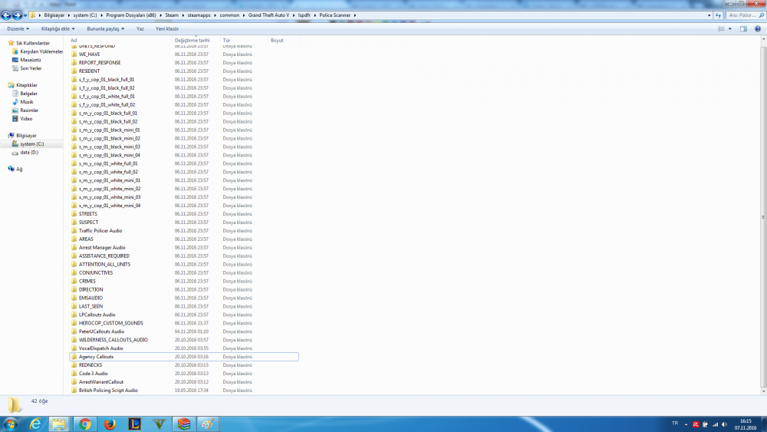Open the view options dropdown arrow
The width and height of the screenshot is (767, 432).
point(730,29)
